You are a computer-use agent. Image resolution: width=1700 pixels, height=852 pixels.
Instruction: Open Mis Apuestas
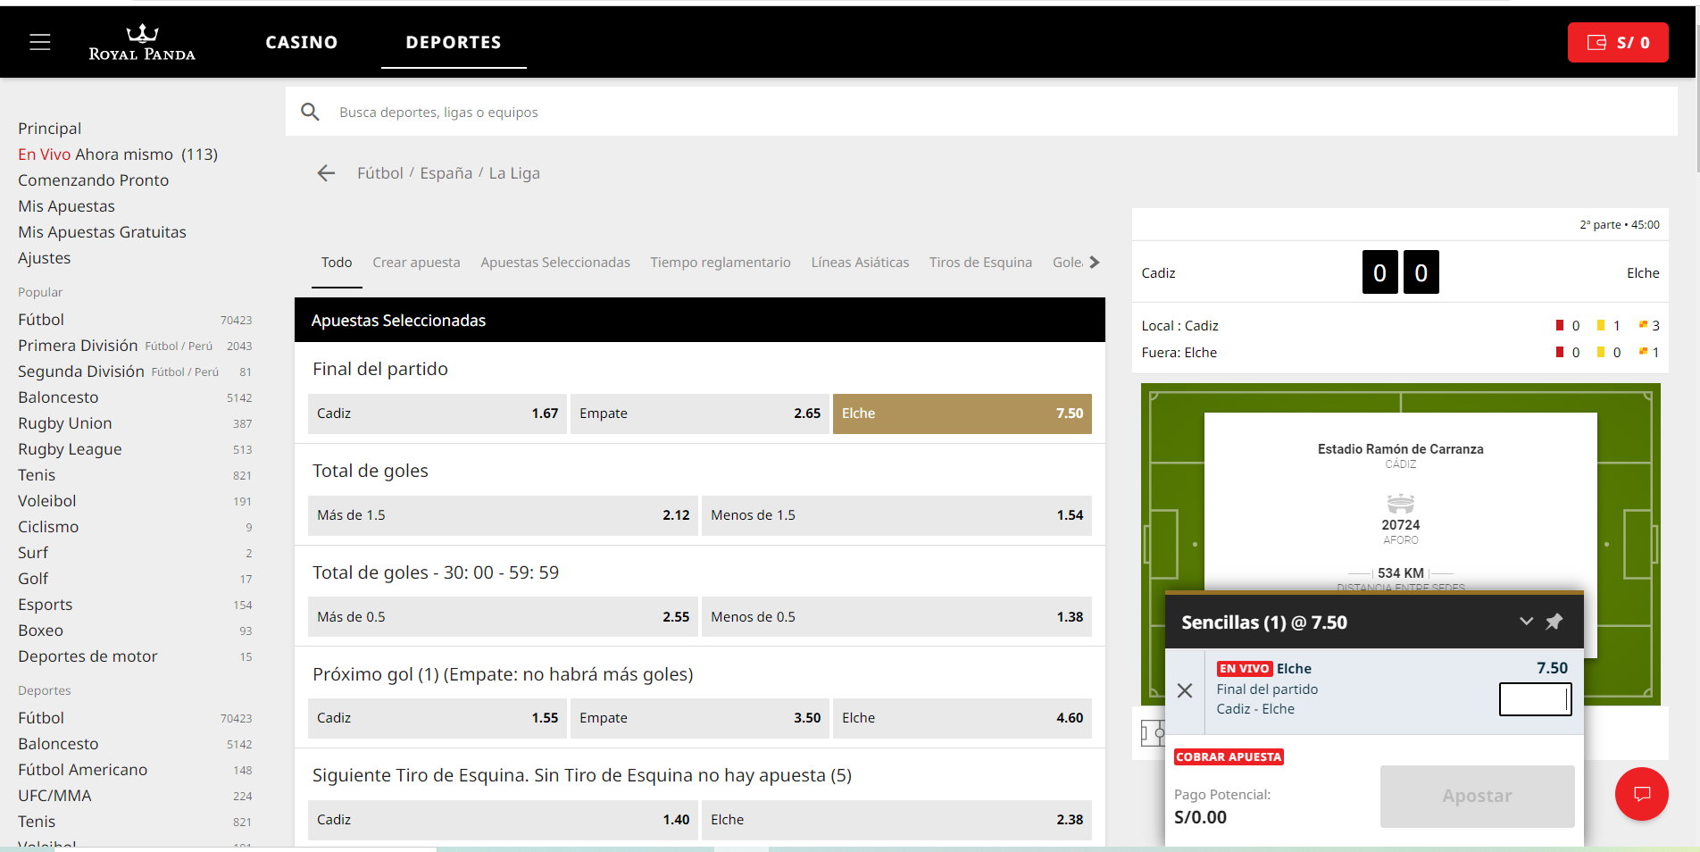point(67,206)
